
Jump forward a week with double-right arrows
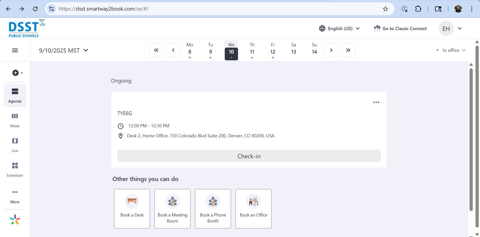(348, 50)
